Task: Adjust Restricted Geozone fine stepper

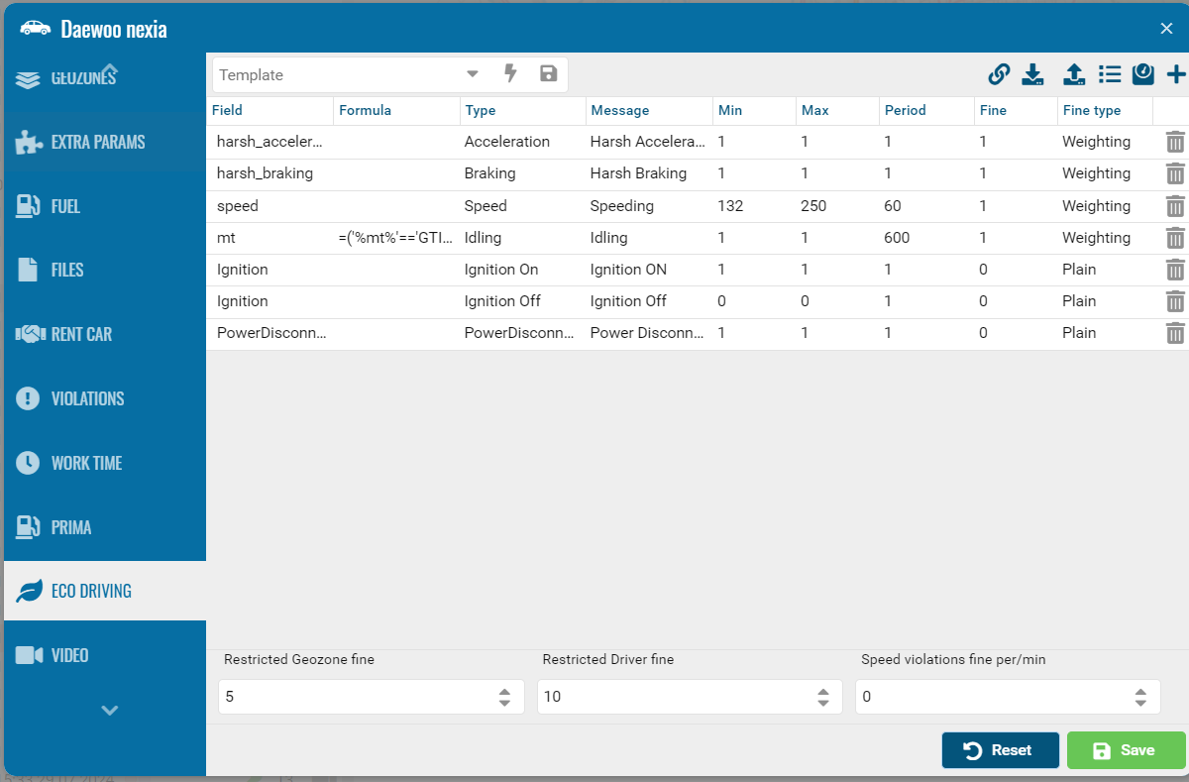Action: click(x=505, y=697)
